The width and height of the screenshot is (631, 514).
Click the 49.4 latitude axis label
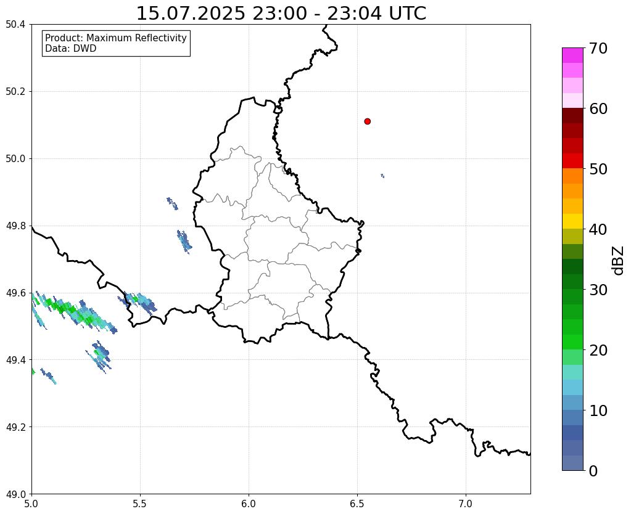[x=15, y=360]
